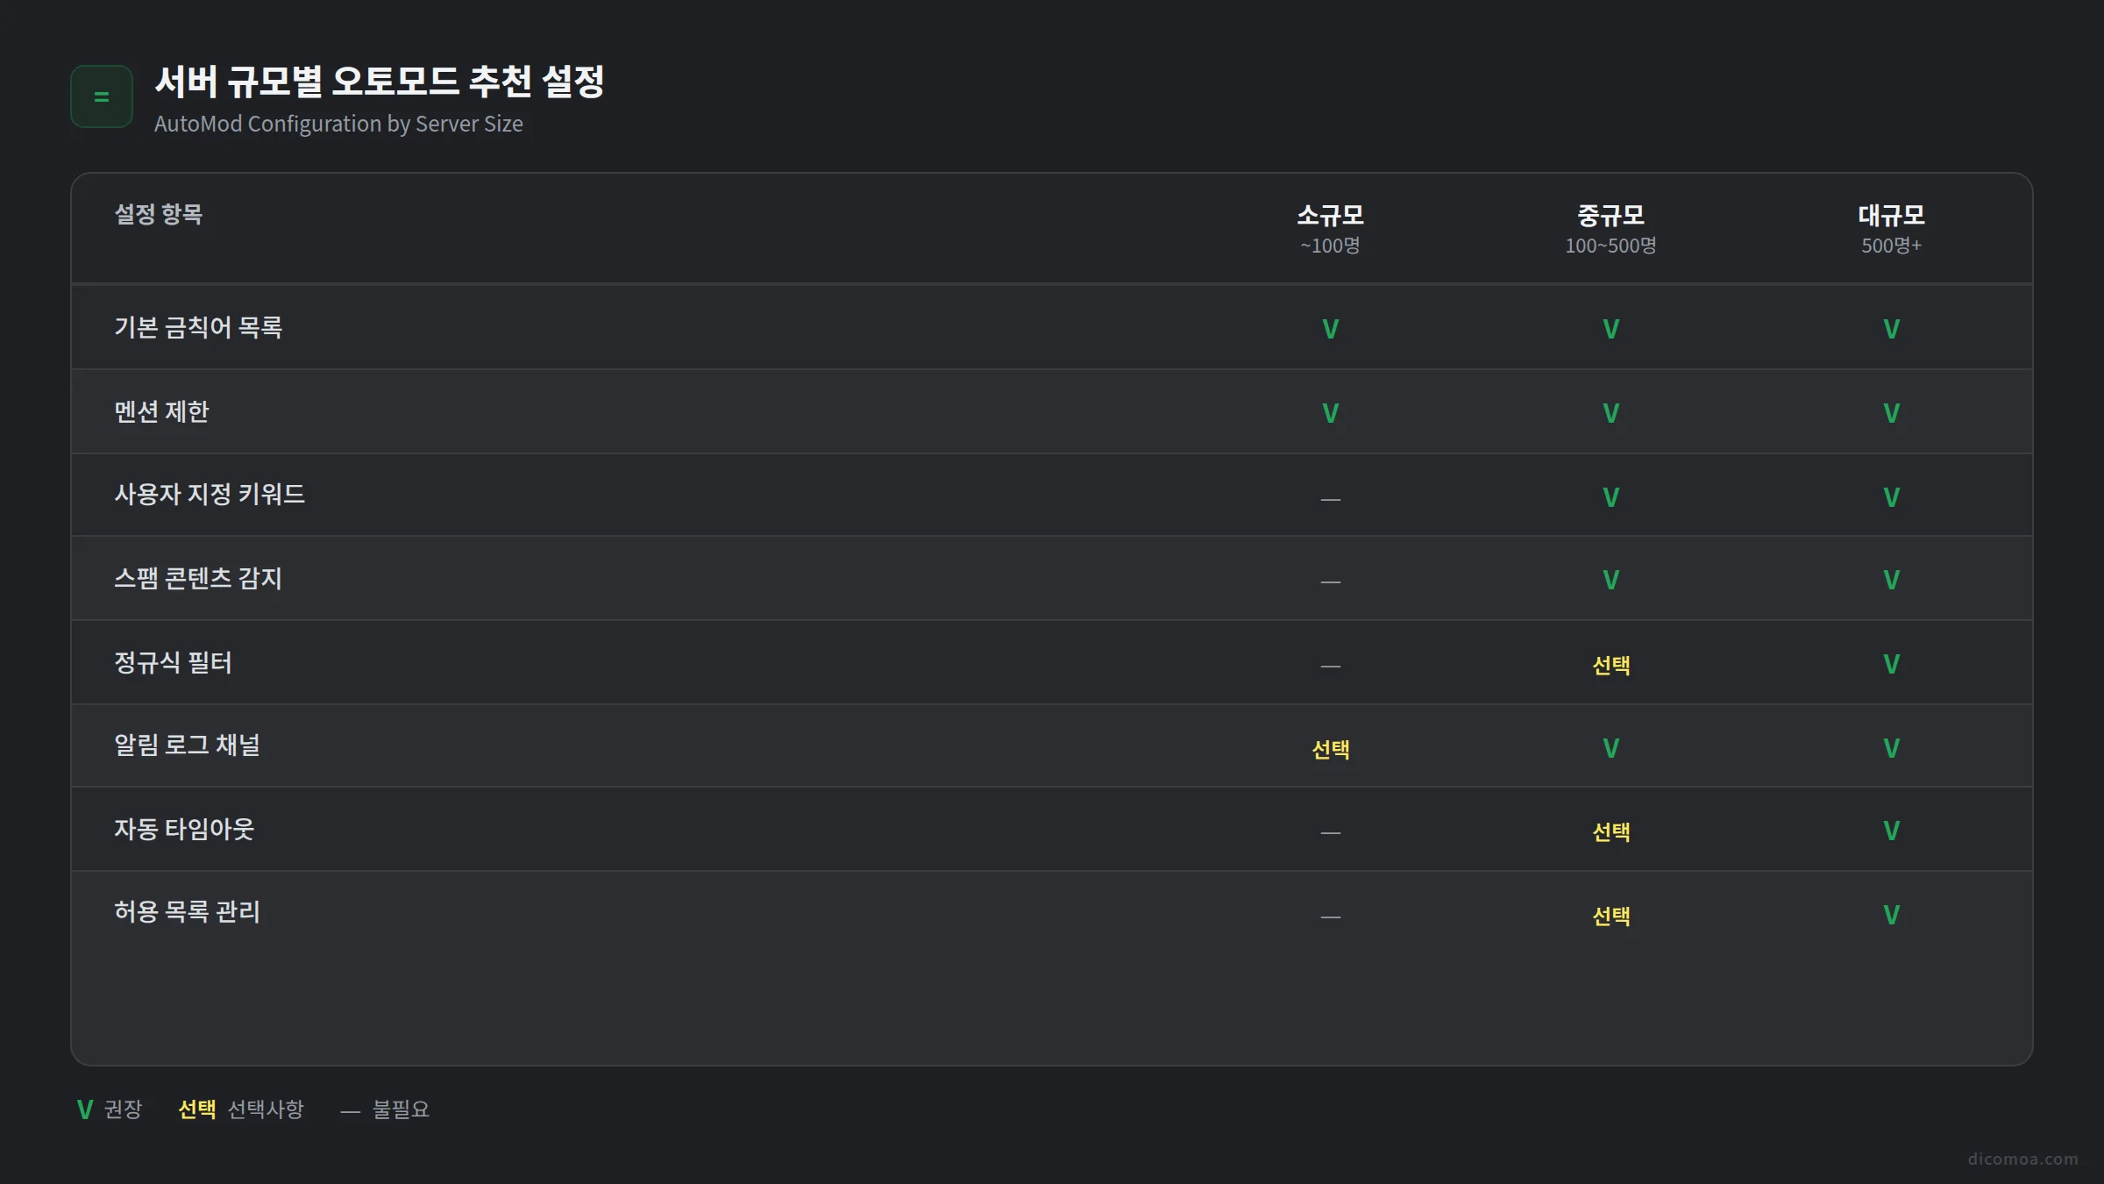This screenshot has height=1184, width=2104.
Task: Click the 정규식 필터 대규모 green V
Action: [1891, 664]
